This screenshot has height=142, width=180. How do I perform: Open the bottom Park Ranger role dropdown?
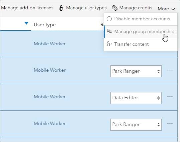pyautogui.click(x=136, y=125)
